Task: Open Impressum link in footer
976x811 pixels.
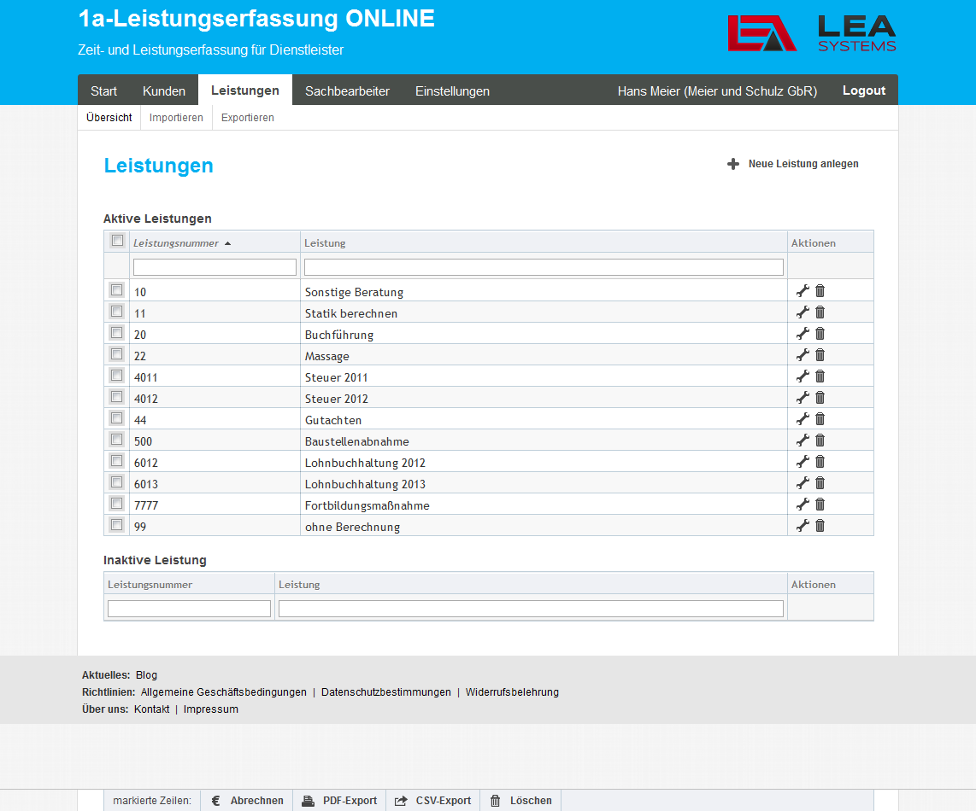Action: tap(210, 709)
